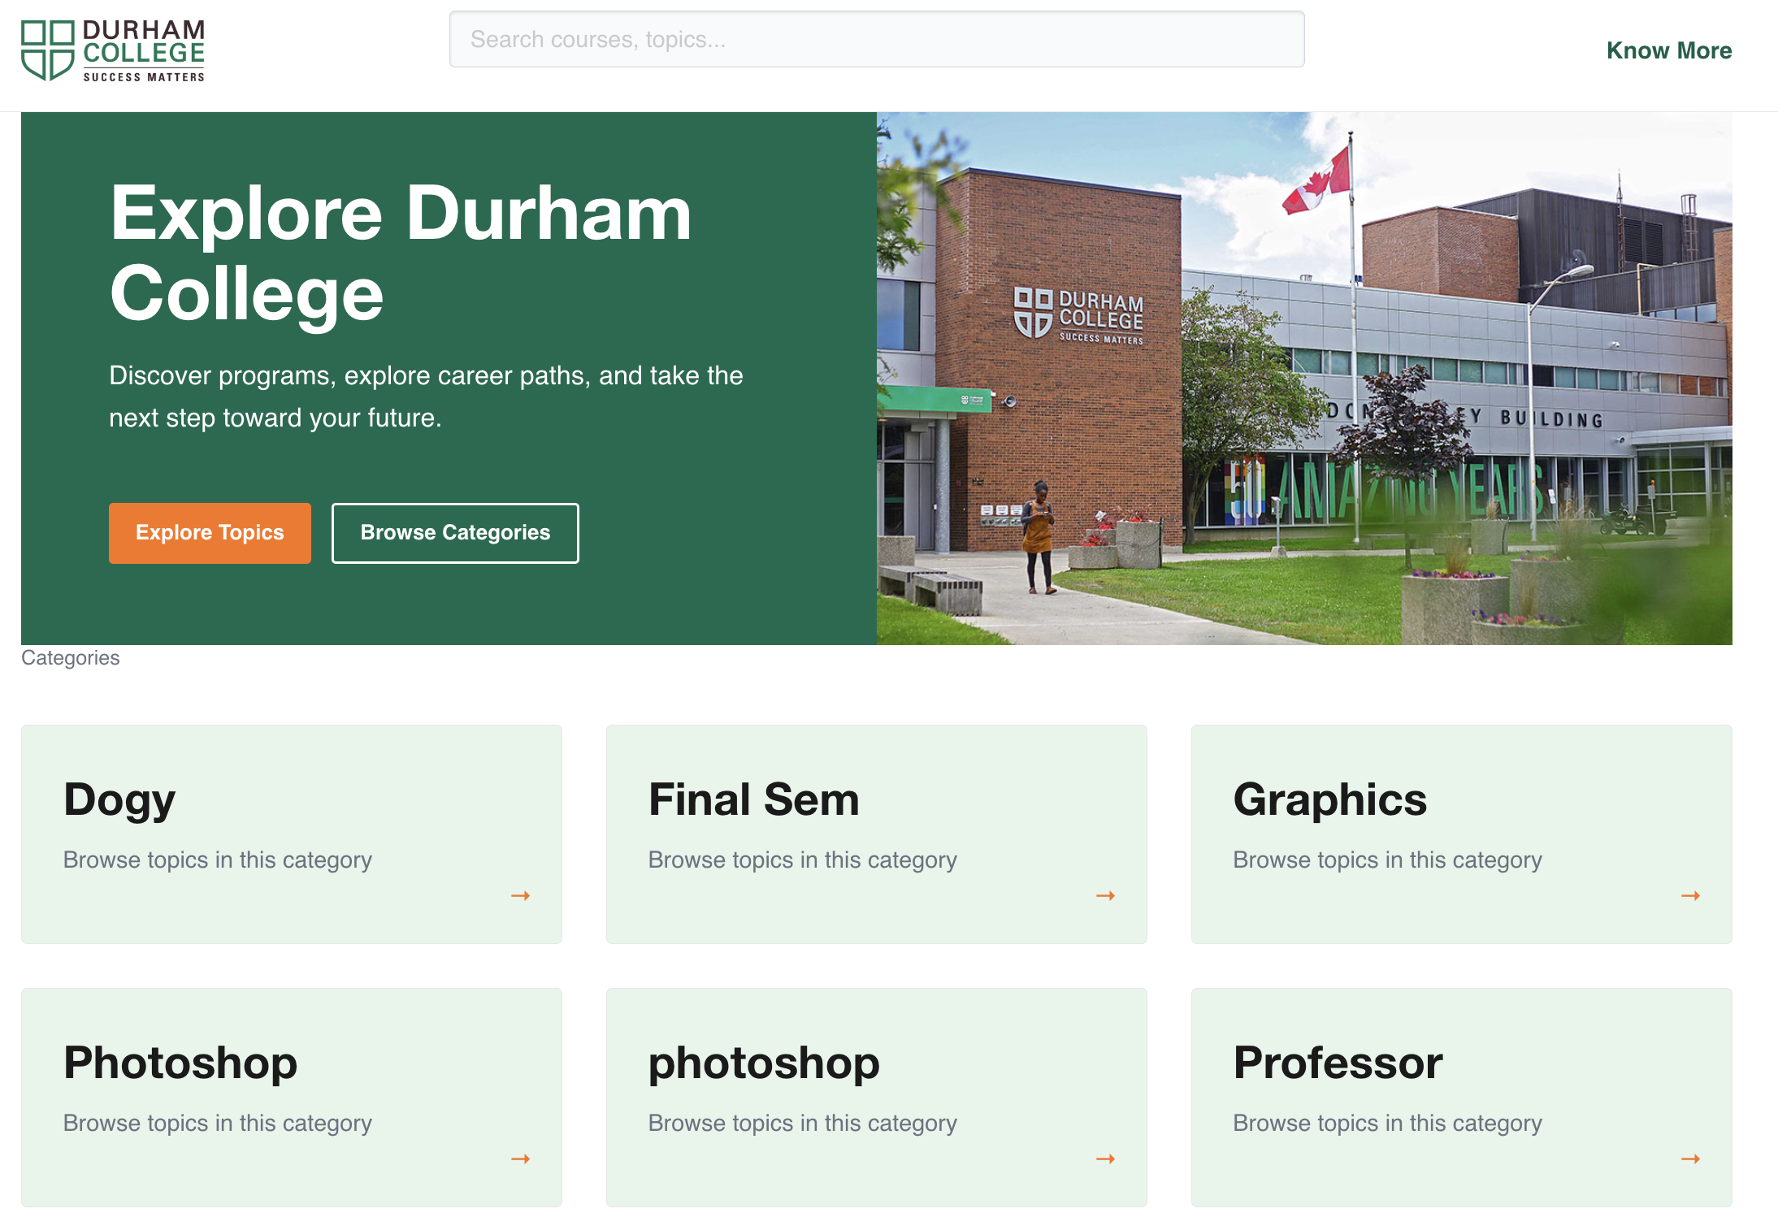Select the Graphics category heading
This screenshot has width=1778, height=1230.
pos(1329,799)
